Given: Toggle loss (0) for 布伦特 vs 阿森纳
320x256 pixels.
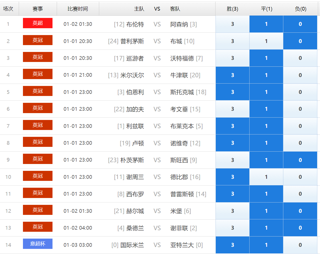Looking at the screenshot, I should tap(300, 24).
